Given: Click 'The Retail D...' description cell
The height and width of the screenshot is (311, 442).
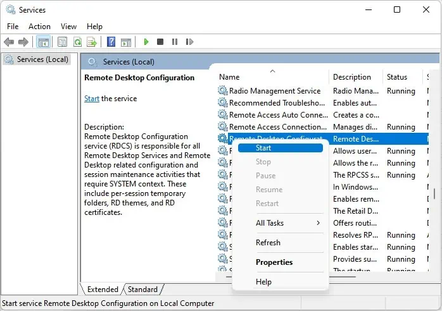Looking at the screenshot, I should (355, 211).
